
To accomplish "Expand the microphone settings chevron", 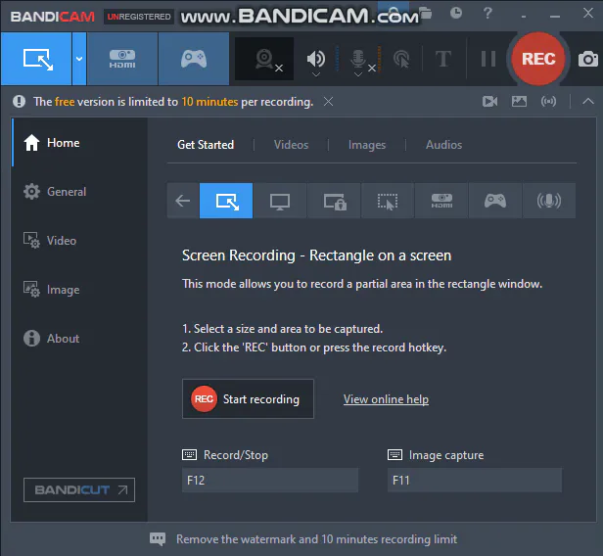I will click(x=358, y=74).
